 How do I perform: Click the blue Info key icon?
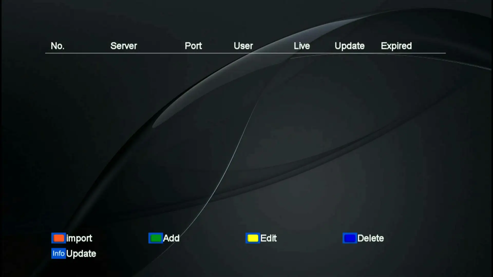point(59,253)
